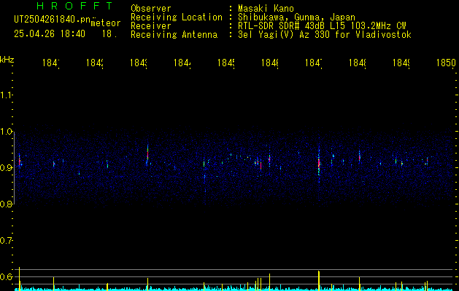Click the kHz axis unit label
The image size is (459, 291).
point(7,59)
